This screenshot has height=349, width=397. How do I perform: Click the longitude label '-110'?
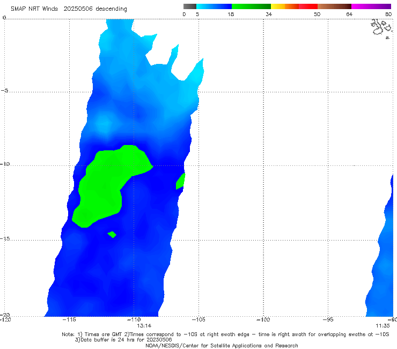coord(134,319)
